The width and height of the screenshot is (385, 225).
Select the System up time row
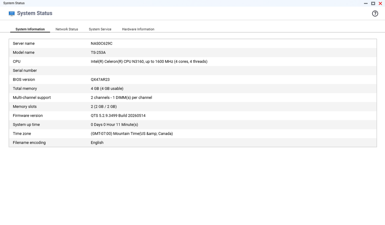pyautogui.click(x=193, y=124)
